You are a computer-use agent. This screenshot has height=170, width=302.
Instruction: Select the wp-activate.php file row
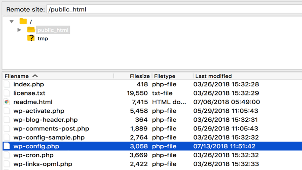click(x=152, y=111)
